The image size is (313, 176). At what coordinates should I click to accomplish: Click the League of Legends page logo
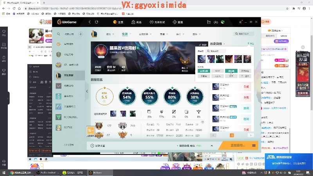(x=94, y=34)
